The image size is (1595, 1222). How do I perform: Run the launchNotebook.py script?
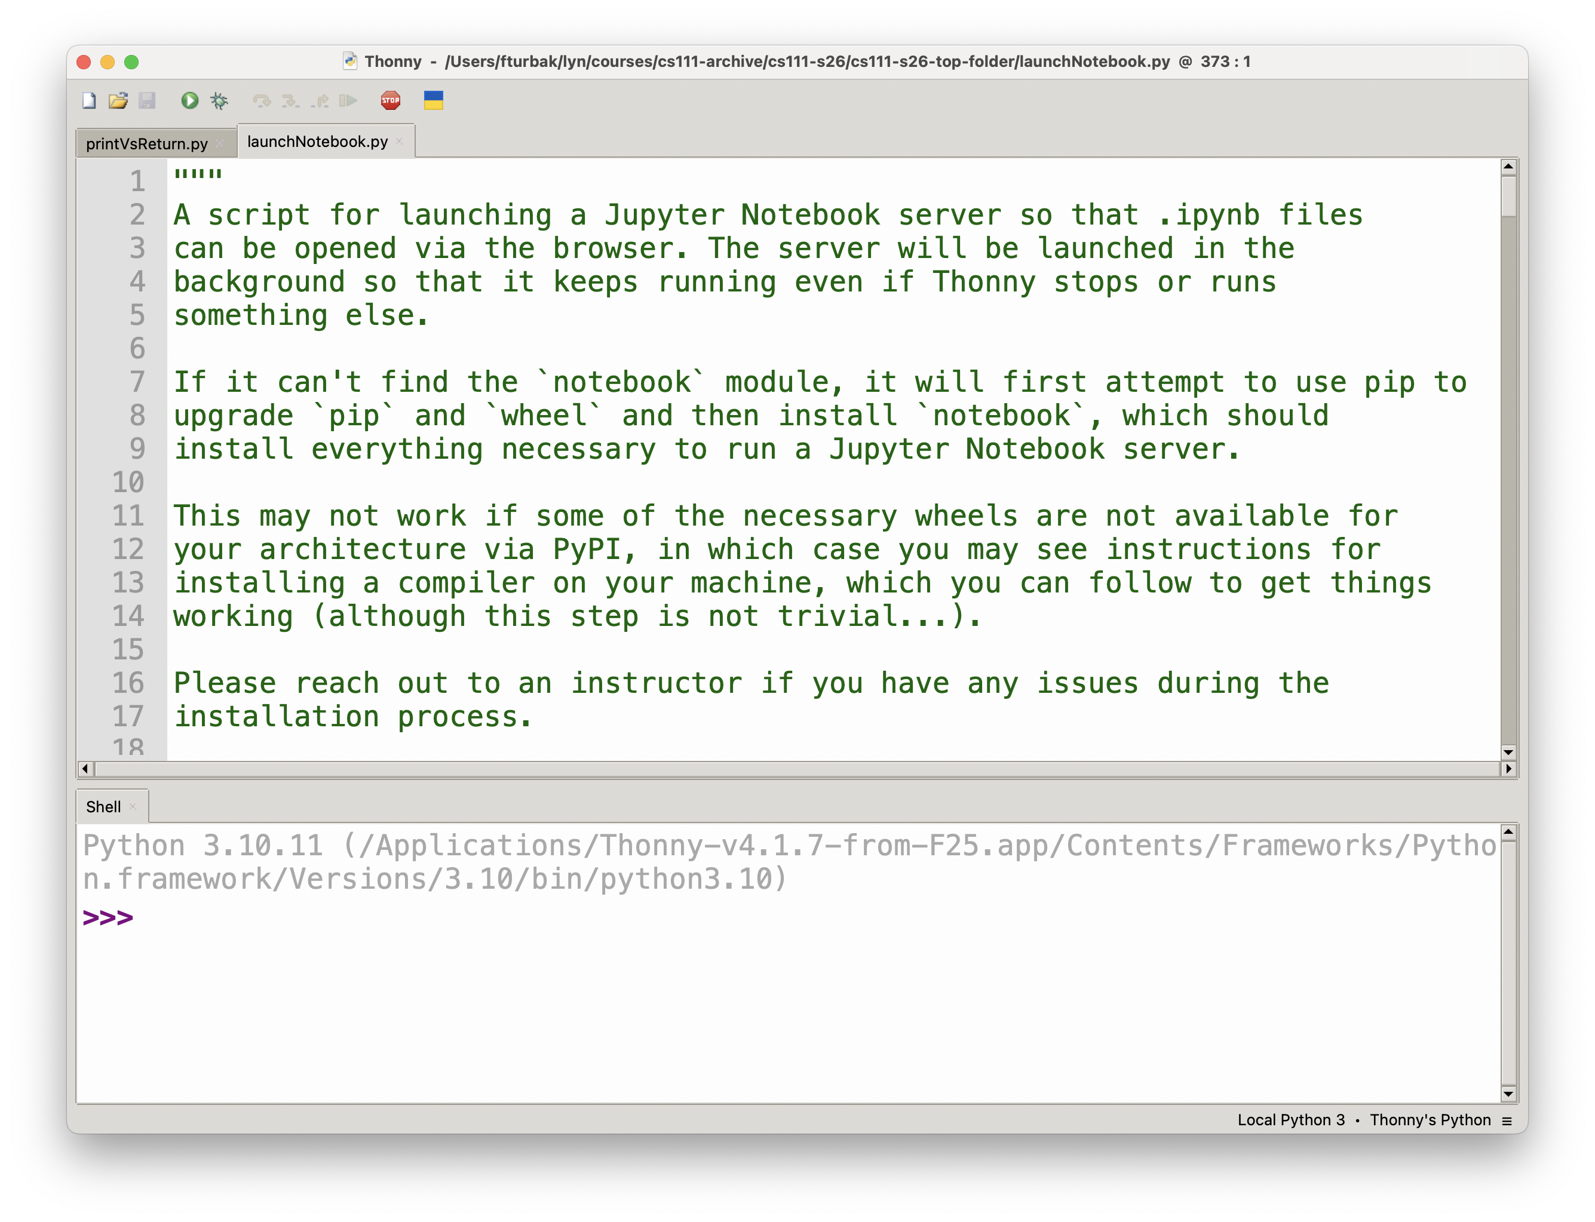[190, 101]
